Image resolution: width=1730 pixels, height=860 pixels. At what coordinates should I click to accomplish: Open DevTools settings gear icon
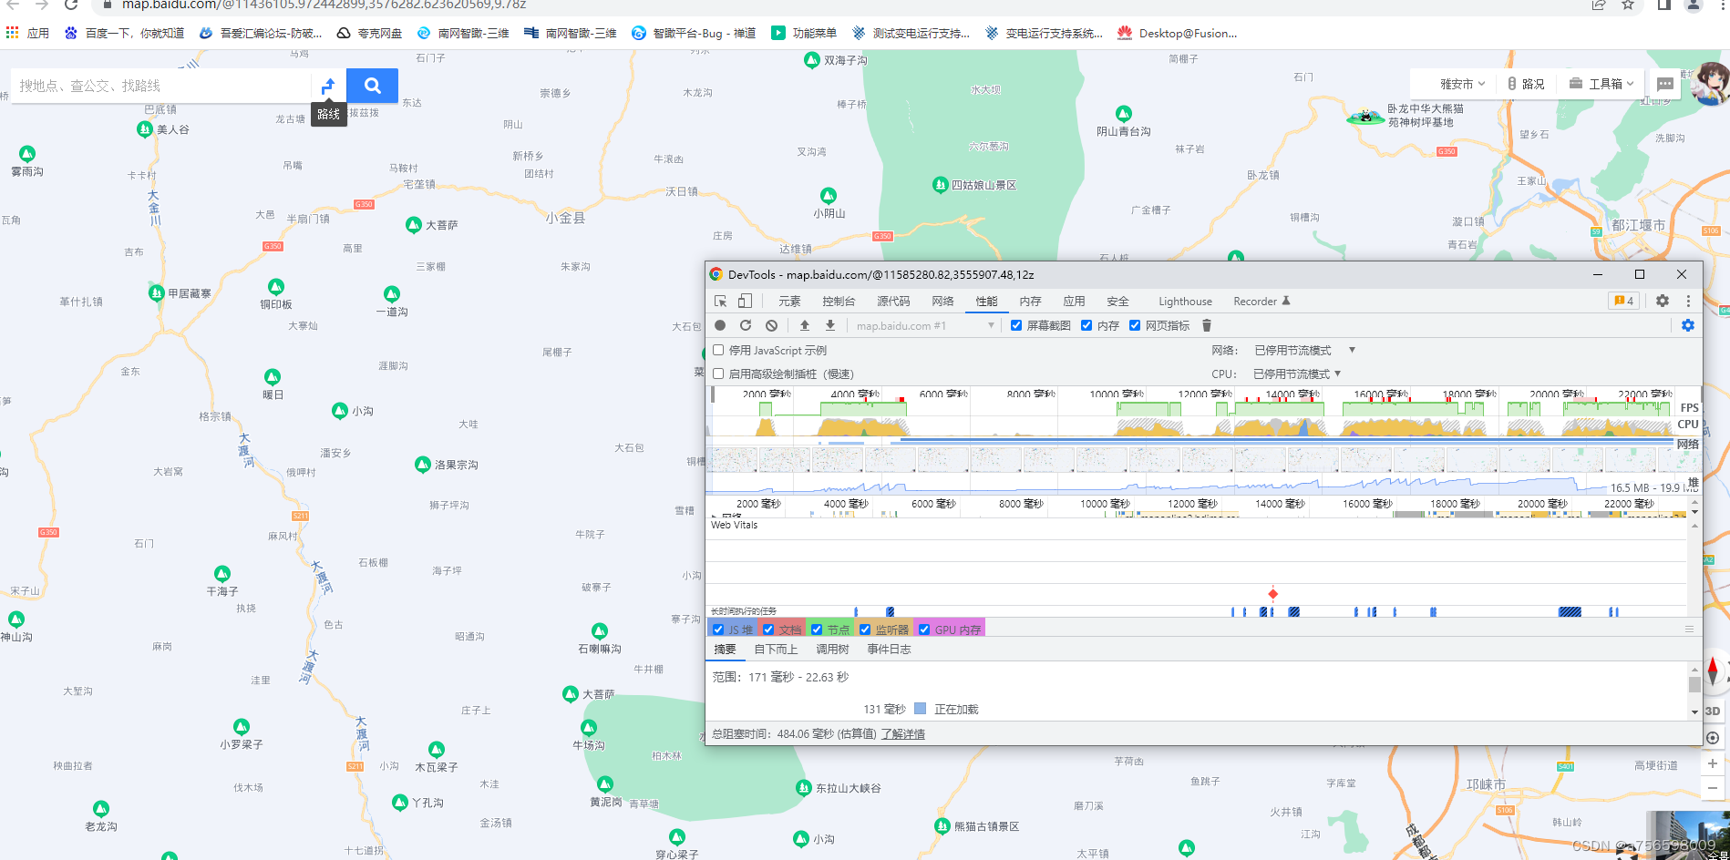pyautogui.click(x=1663, y=301)
